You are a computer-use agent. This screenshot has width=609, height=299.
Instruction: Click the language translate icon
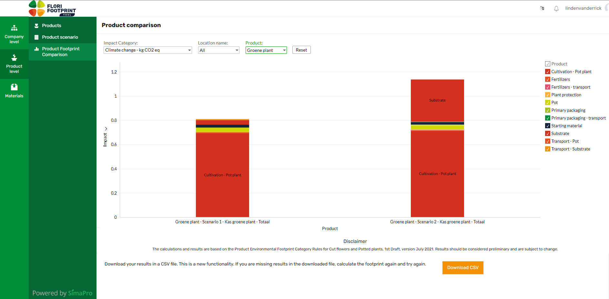(x=542, y=8)
